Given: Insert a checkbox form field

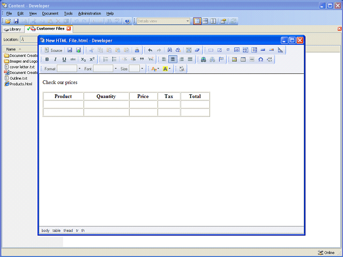Looking at the screenshot, I should coord(219,50).
